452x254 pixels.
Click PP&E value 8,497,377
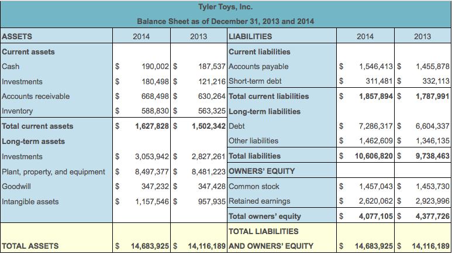[152, 172]
